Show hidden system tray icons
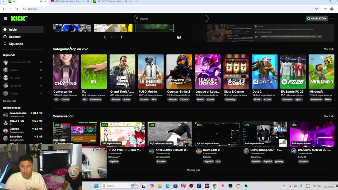This screenshot has height=190, width=338. (x=284, y=186)
